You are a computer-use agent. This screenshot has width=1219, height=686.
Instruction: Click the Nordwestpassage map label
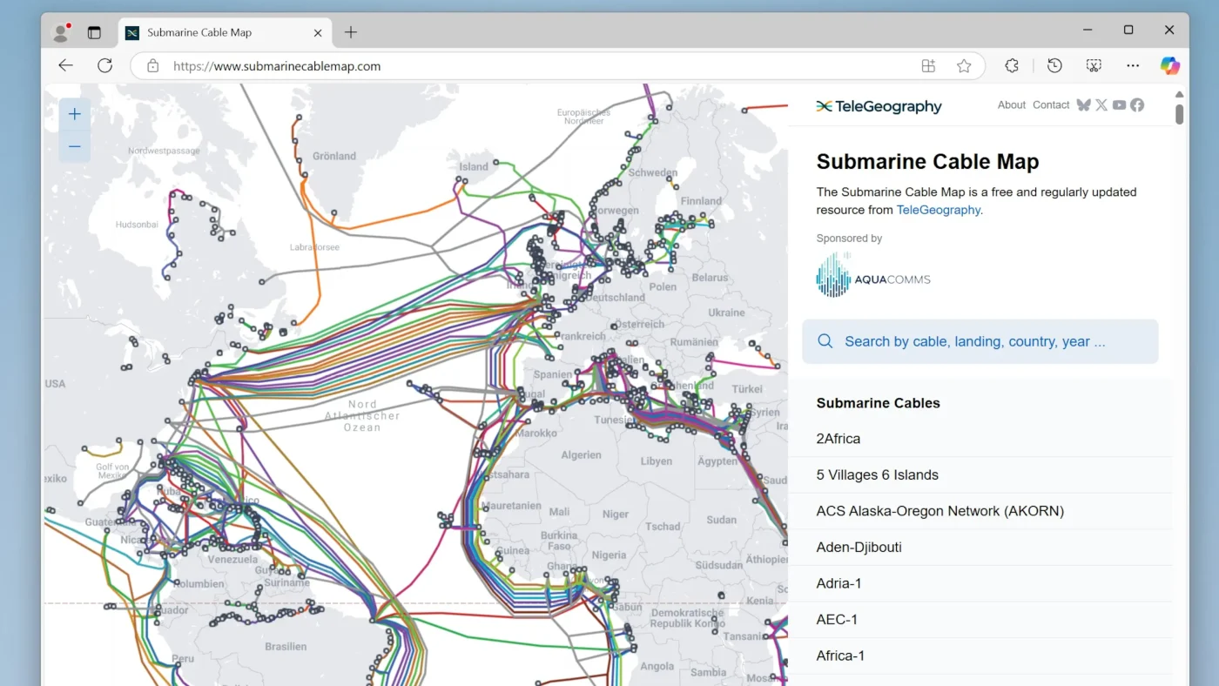click(x=164, y=151)
